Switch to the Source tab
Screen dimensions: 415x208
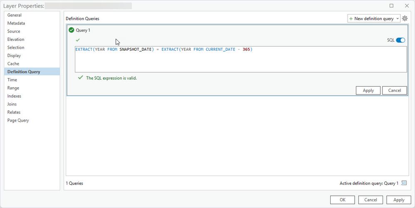32,31
